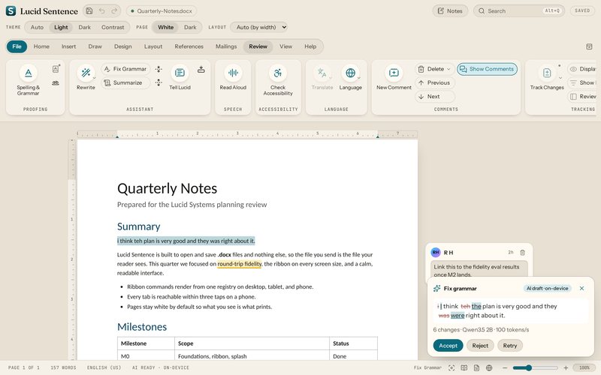601x375 pixels.
Task: Switch to the References tab
Action: 189,46
